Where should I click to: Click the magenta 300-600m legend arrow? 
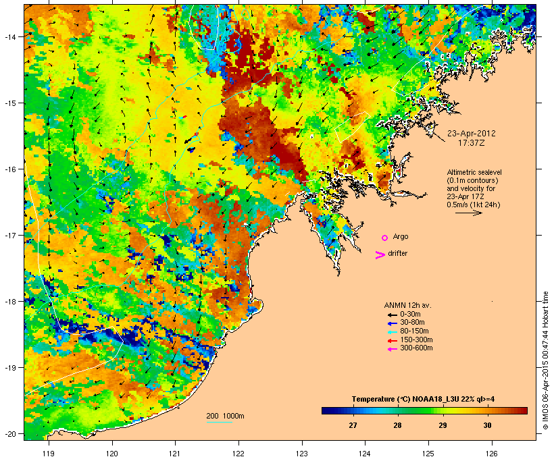pyautogui.click(x=393, y=349)
